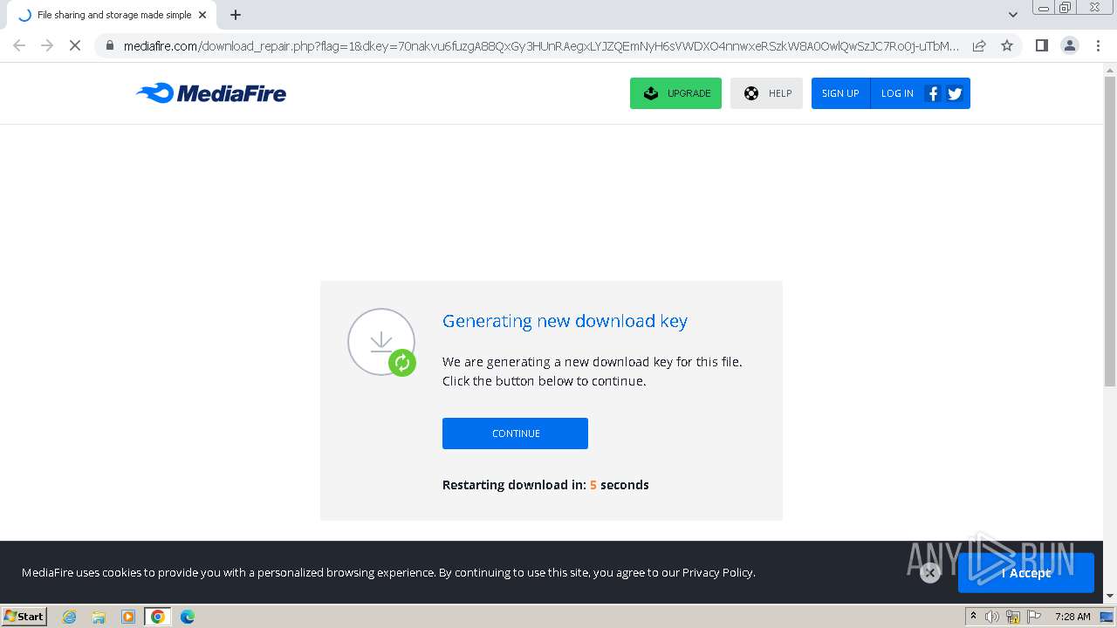Share this page icon

[979, 45]
